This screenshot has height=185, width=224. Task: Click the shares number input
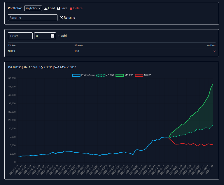[45, 36]
